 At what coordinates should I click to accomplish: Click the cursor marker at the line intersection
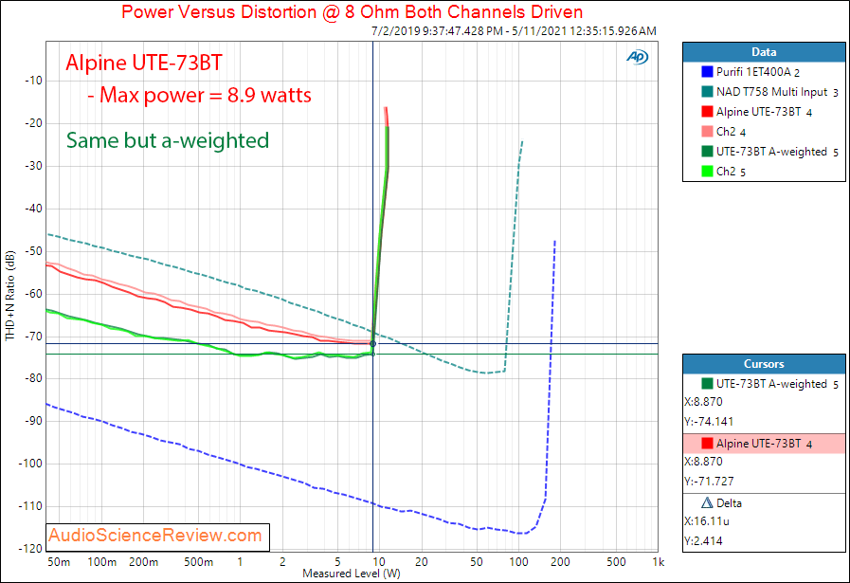click(x=373, y=344)
